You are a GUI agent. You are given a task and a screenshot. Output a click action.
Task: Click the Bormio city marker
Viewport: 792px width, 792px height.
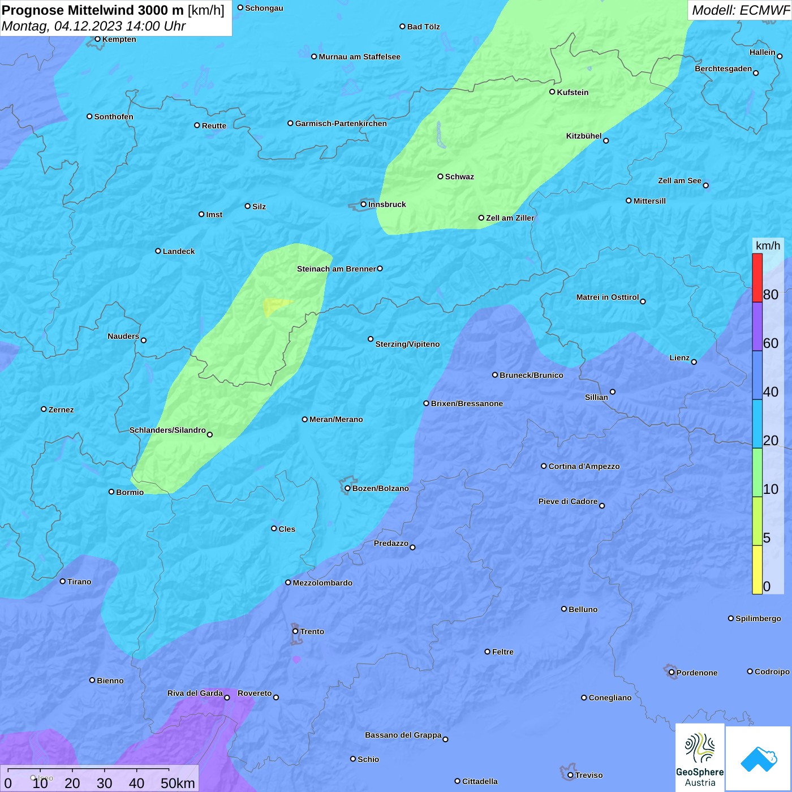tap(111, 492)
